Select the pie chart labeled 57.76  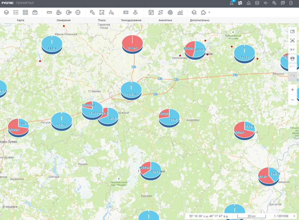[62, 121]
